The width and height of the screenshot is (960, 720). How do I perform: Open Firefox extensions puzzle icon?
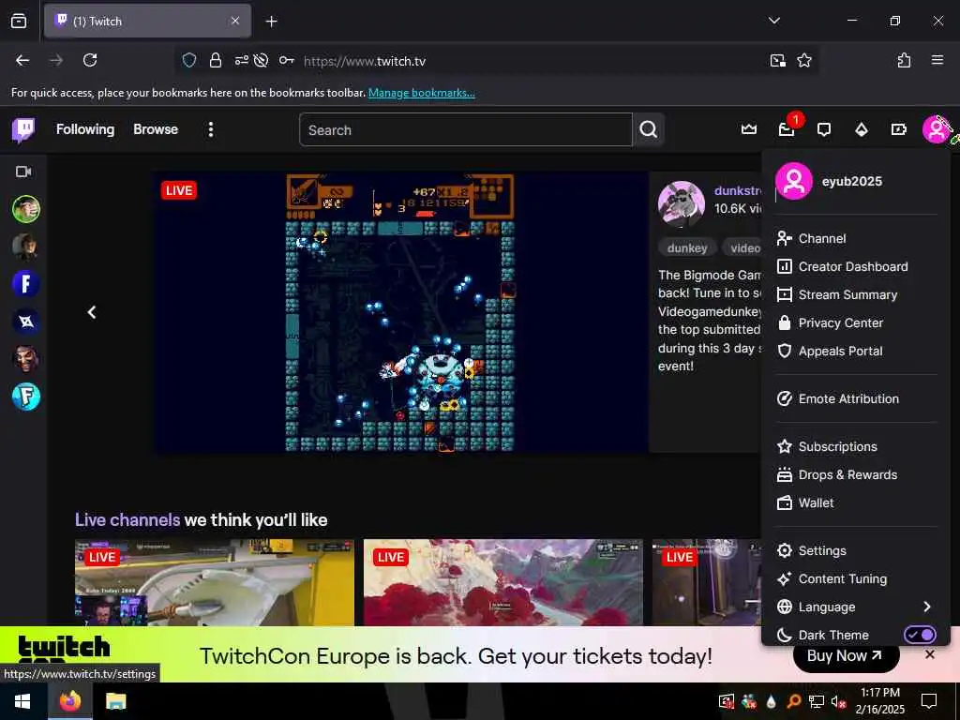904,60
